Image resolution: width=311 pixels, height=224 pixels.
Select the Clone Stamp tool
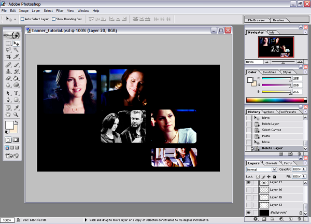pos(8,72)
